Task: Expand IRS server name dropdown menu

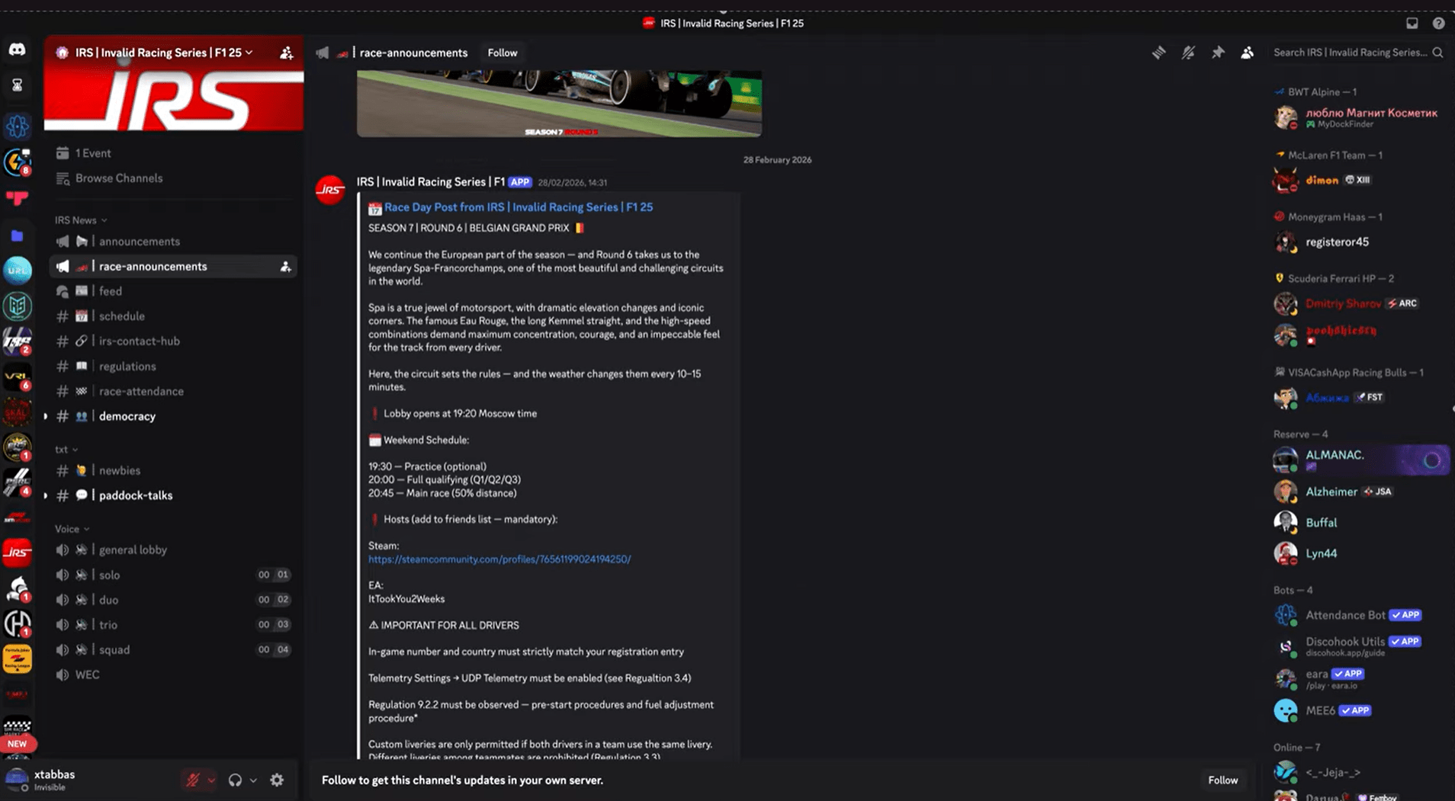Action: pyautogui.click(x=164, y=53)
